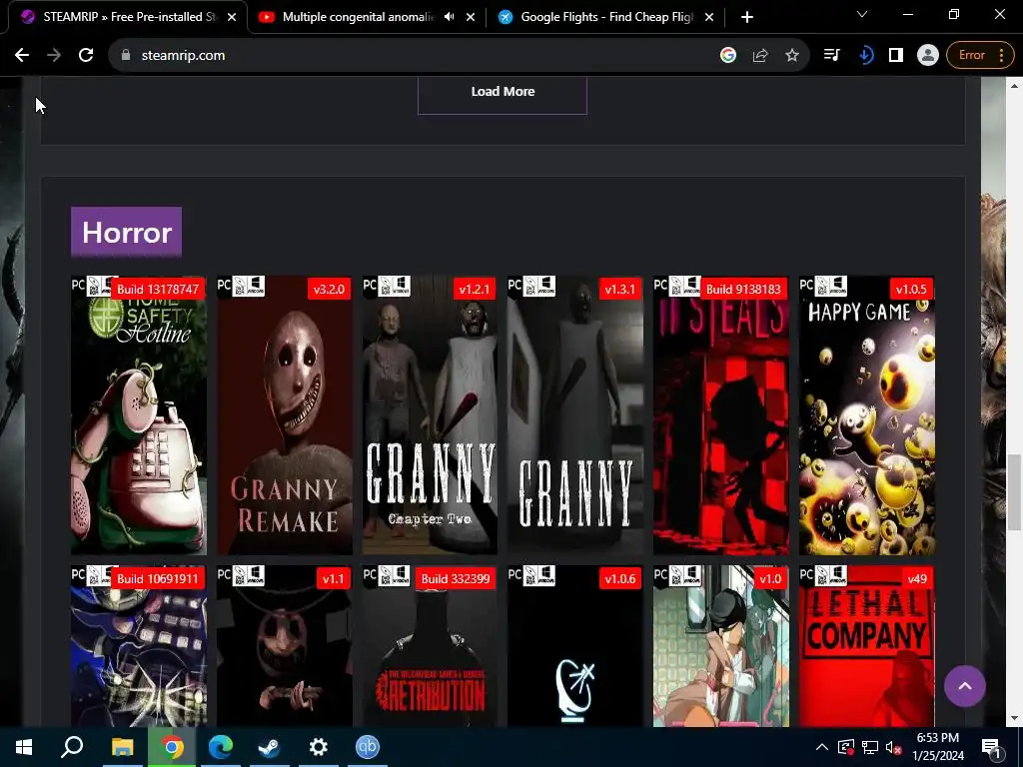Click the v49 version badge
Viewport: 1023px width, 767px height.
coord(917,578)
